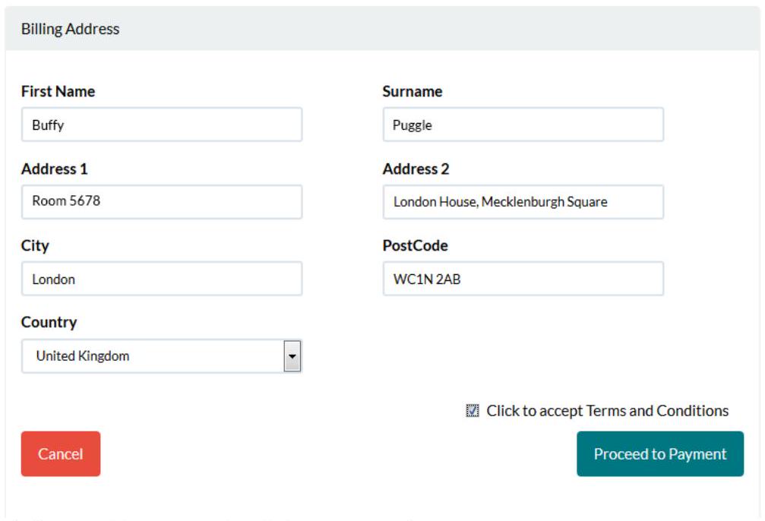
Task: Click the Address 1 label
Action: (54, 169)
